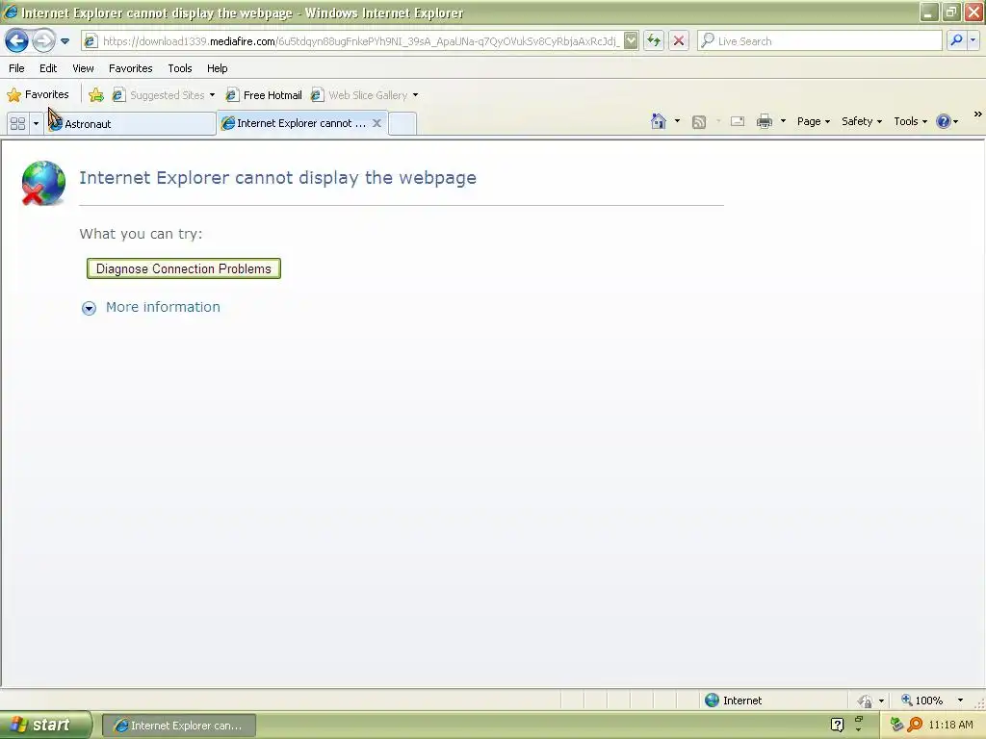Open Web Slice Gallery favorites item
The height and width of the screenshot is (739, 986).
point(360,95)
